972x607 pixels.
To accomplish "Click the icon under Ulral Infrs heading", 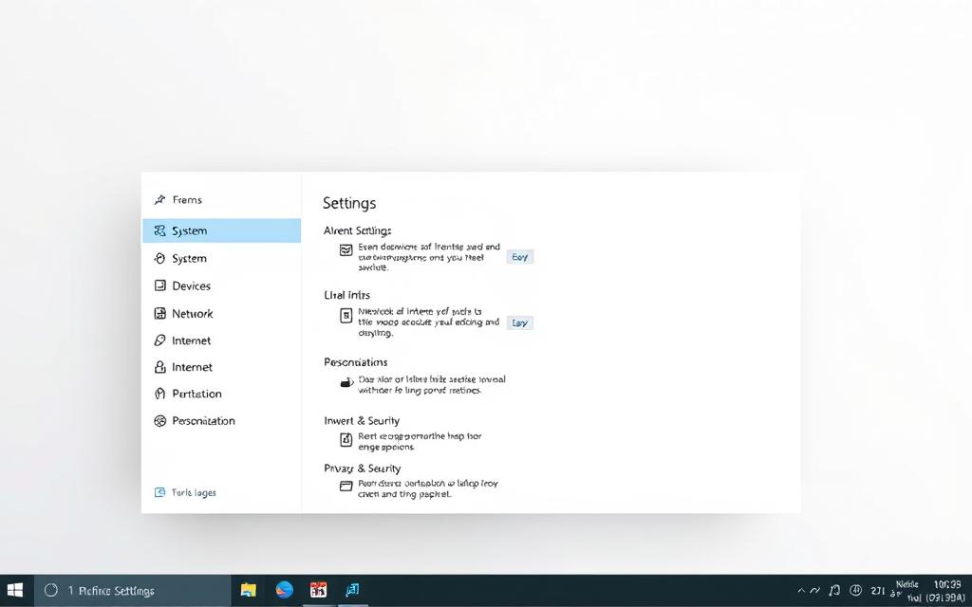I will click(346, 316).
